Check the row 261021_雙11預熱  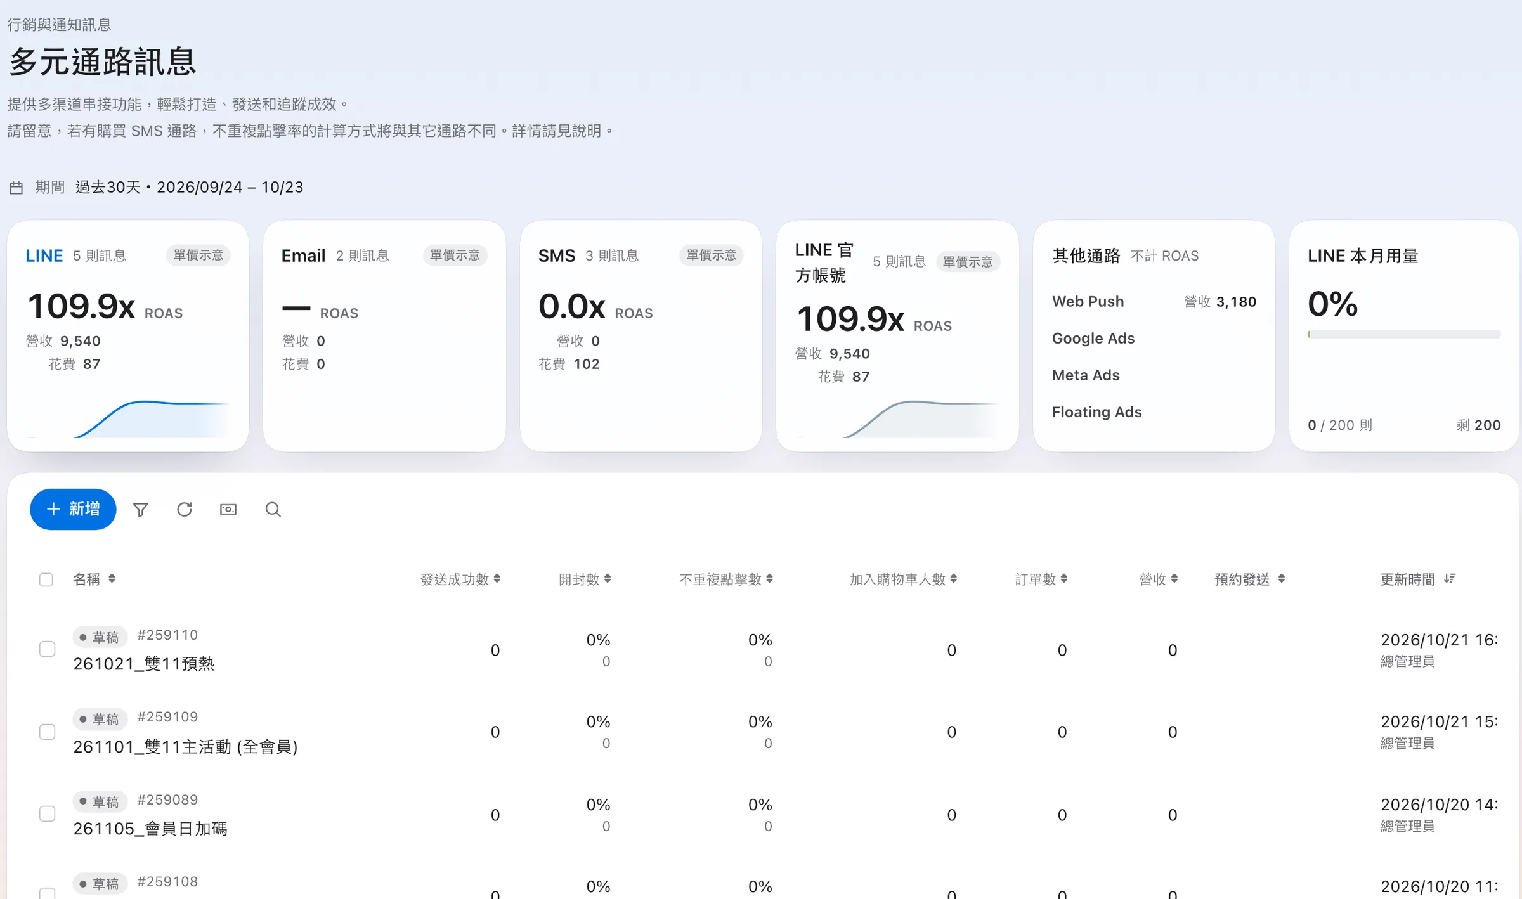point(47,649)
